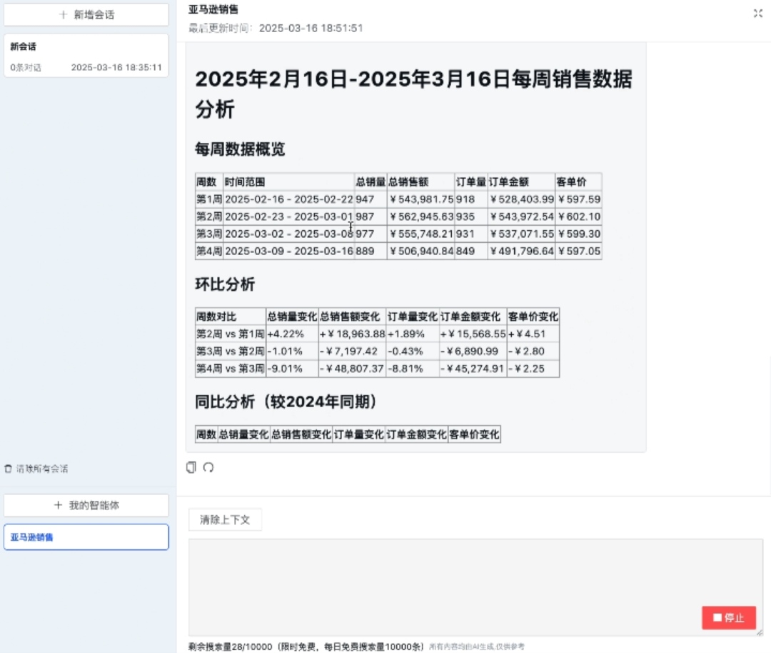The image size is (771, 653).
Task: Click the 每周数据概览 heading
Action: click(240, 149)
